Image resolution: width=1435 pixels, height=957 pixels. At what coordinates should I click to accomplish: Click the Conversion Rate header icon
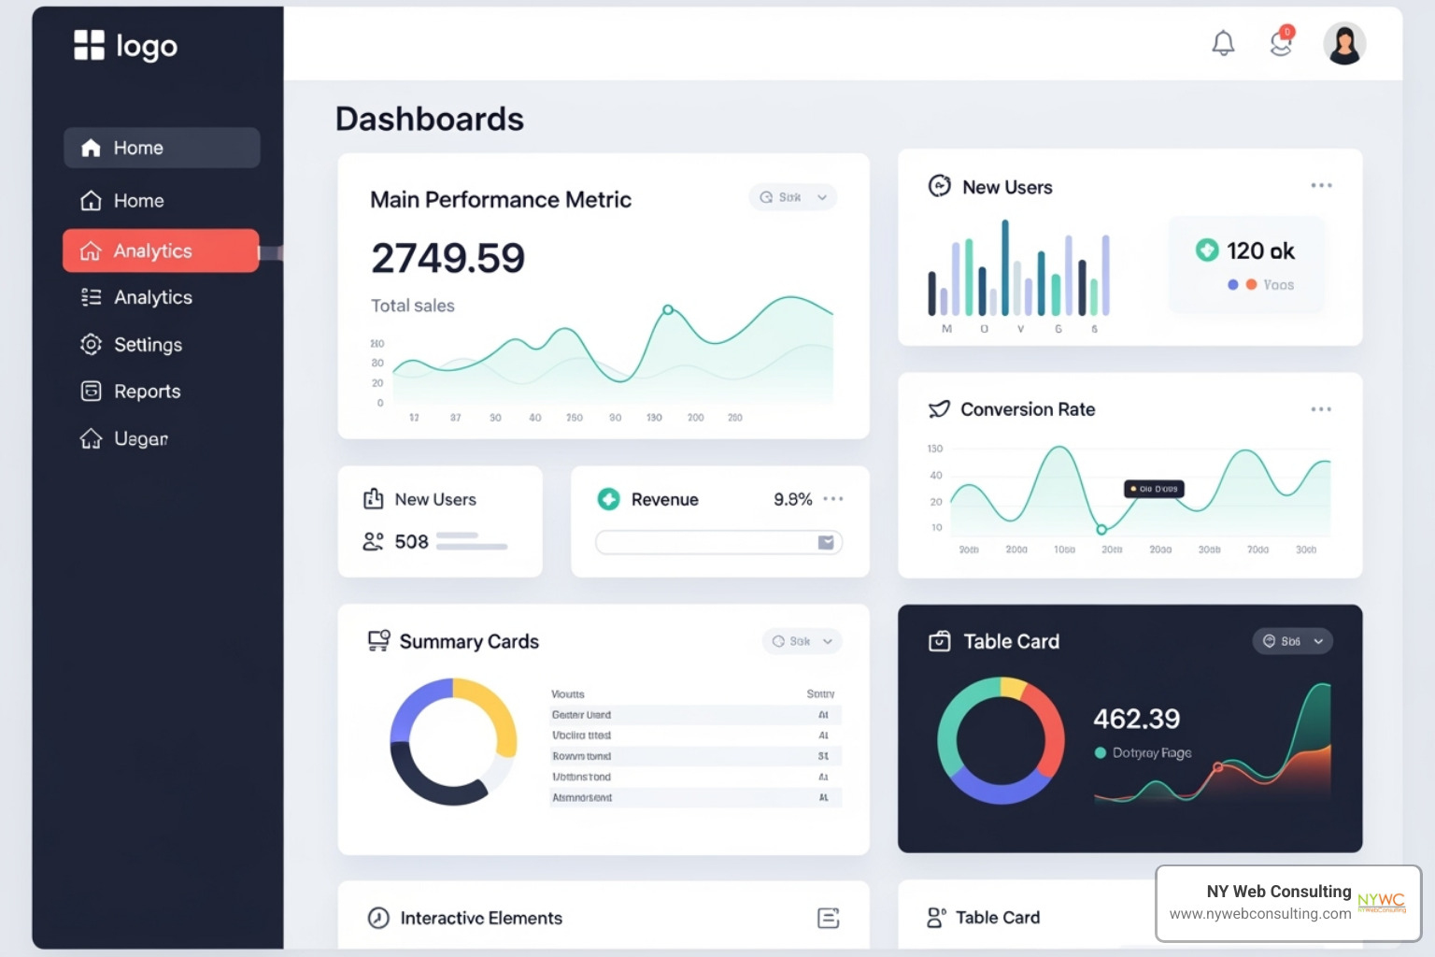(x=939, y=408)
